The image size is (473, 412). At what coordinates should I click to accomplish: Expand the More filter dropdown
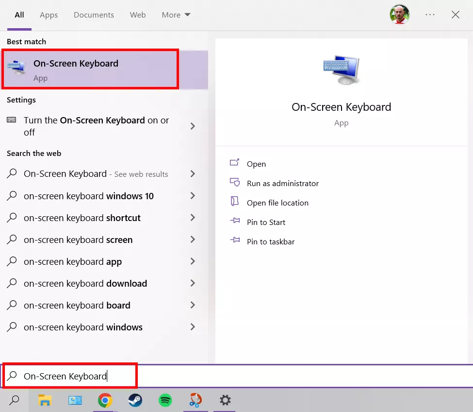pos(176,15)
